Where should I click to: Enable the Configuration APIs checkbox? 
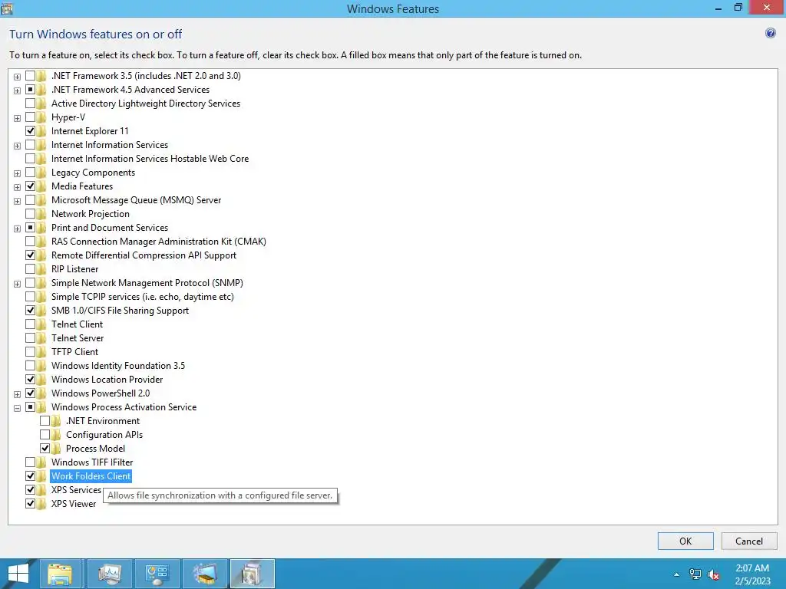pos(45,434)
